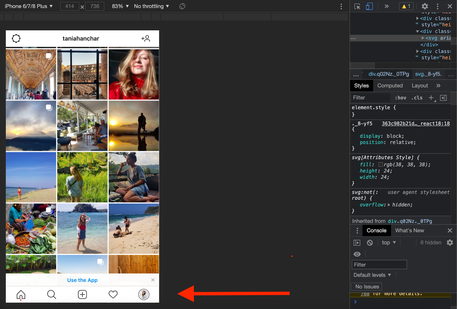Click the console Filter input field

[x=379, y=265]
